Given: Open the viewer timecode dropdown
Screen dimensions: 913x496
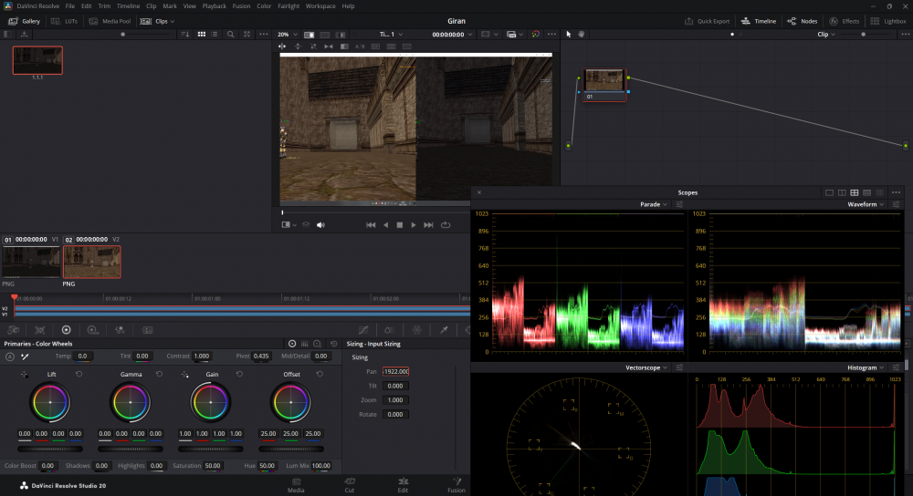Looking at the screenshot, I should click(x=452, y=35).
